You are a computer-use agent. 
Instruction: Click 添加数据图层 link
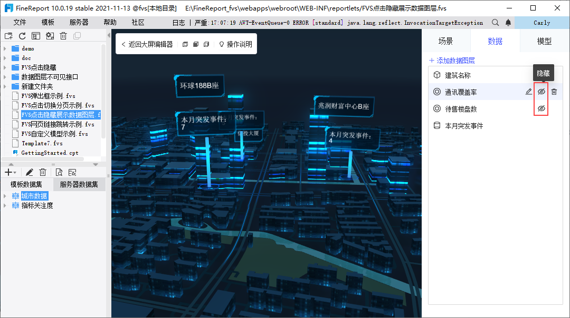pos(452,61)
